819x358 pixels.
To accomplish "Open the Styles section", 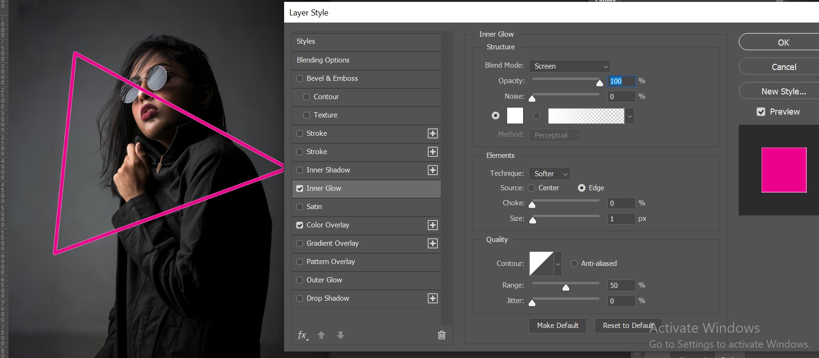I will point(366,42).
